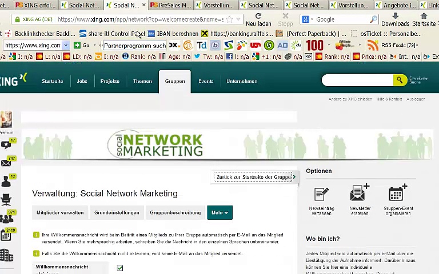Click the XING search input field
439x274 pixels.
(357, 80)
